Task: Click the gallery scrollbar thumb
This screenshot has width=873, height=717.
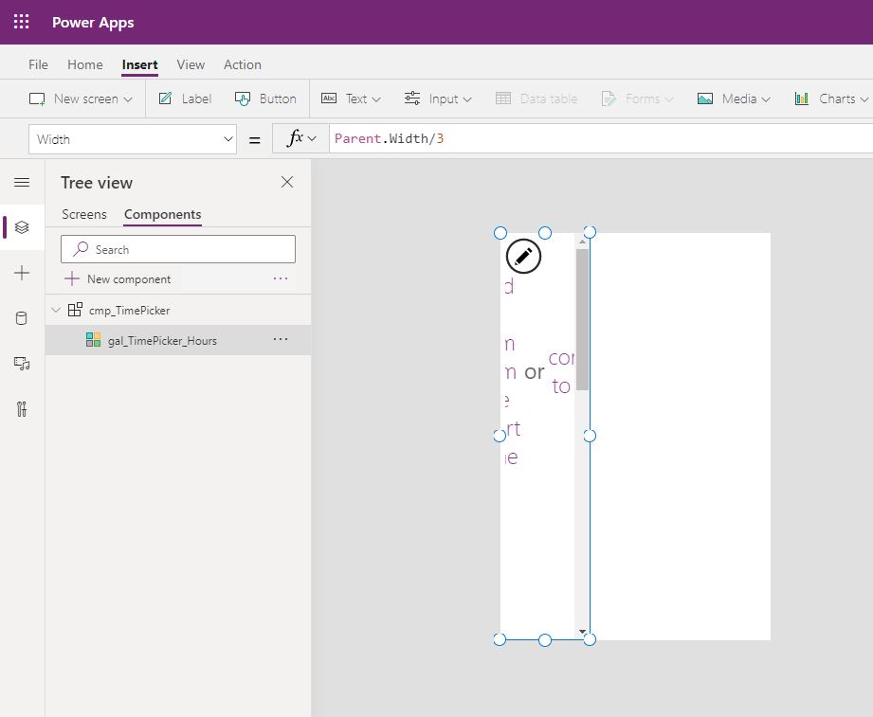Action: pos(582,319)
